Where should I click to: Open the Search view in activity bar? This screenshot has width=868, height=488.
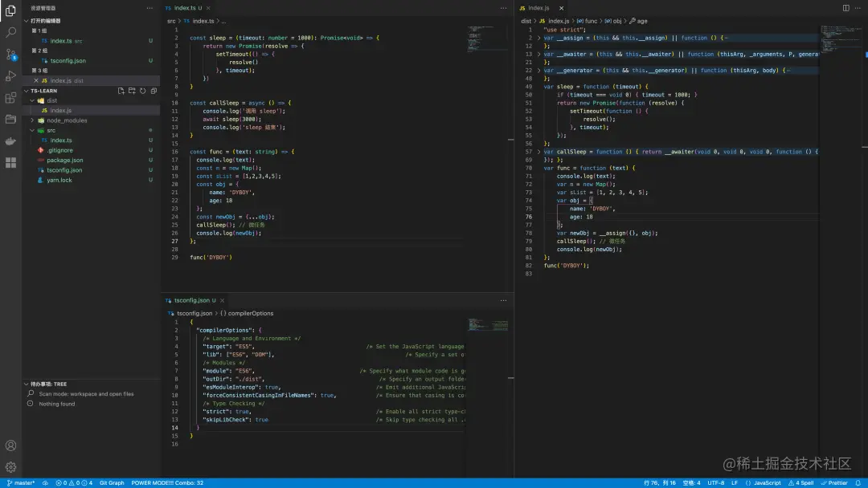(10, 33)
